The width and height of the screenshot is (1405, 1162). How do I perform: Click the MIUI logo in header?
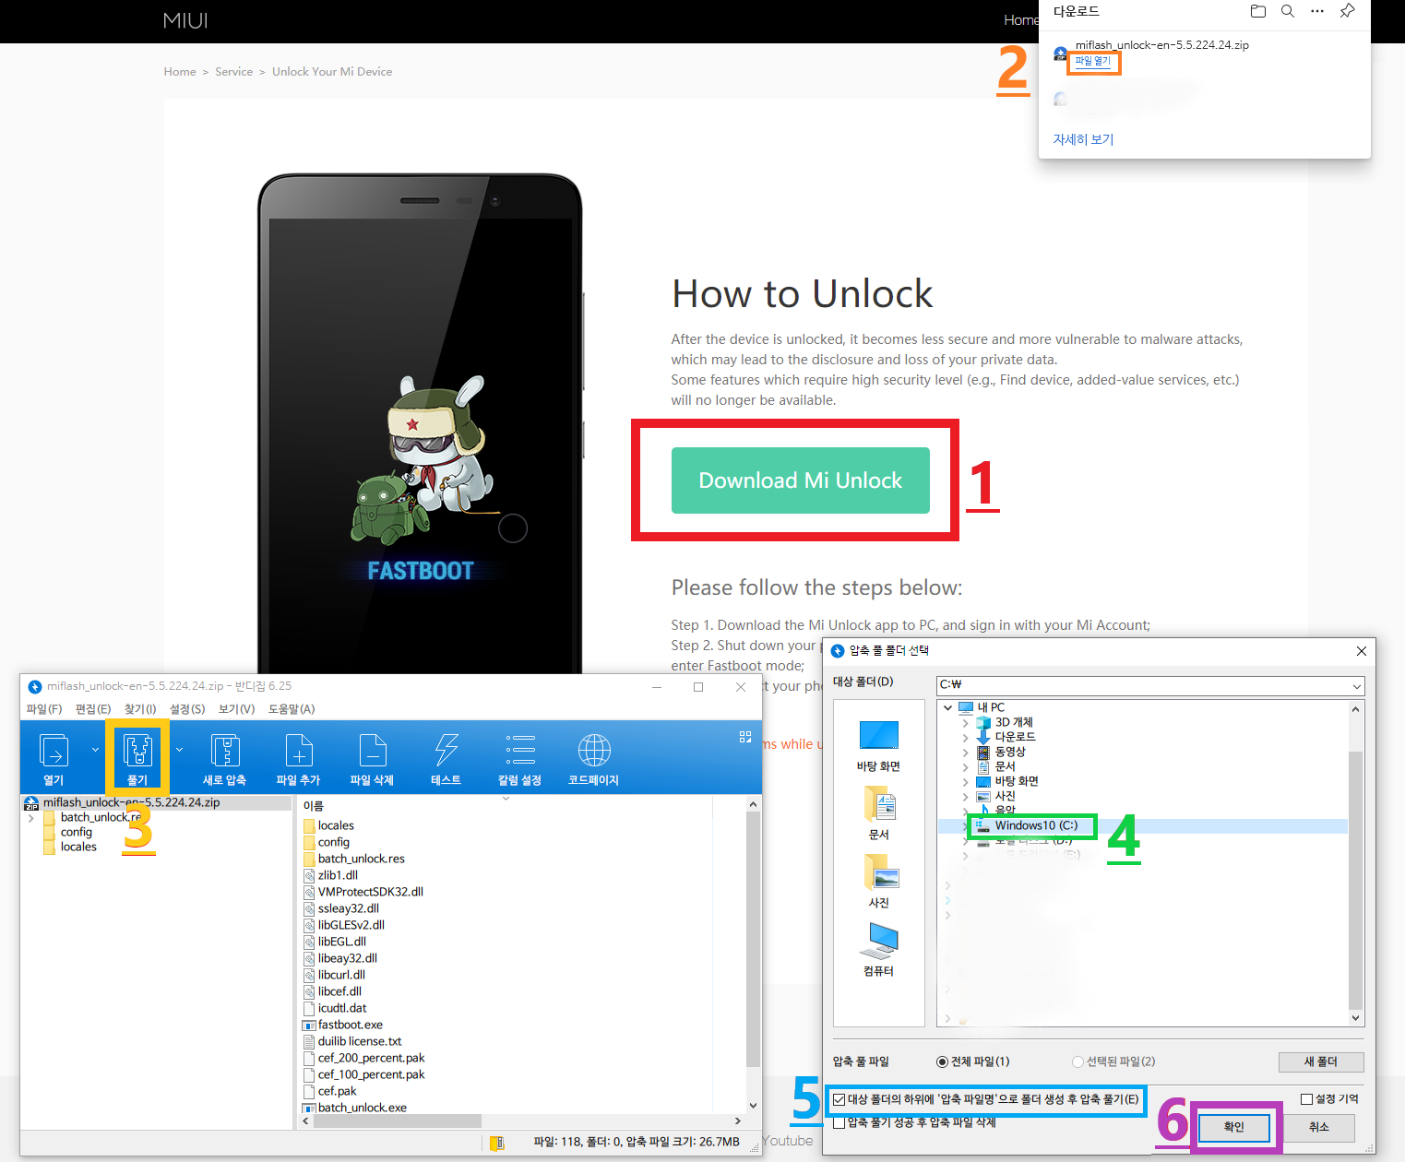[185, 20]
